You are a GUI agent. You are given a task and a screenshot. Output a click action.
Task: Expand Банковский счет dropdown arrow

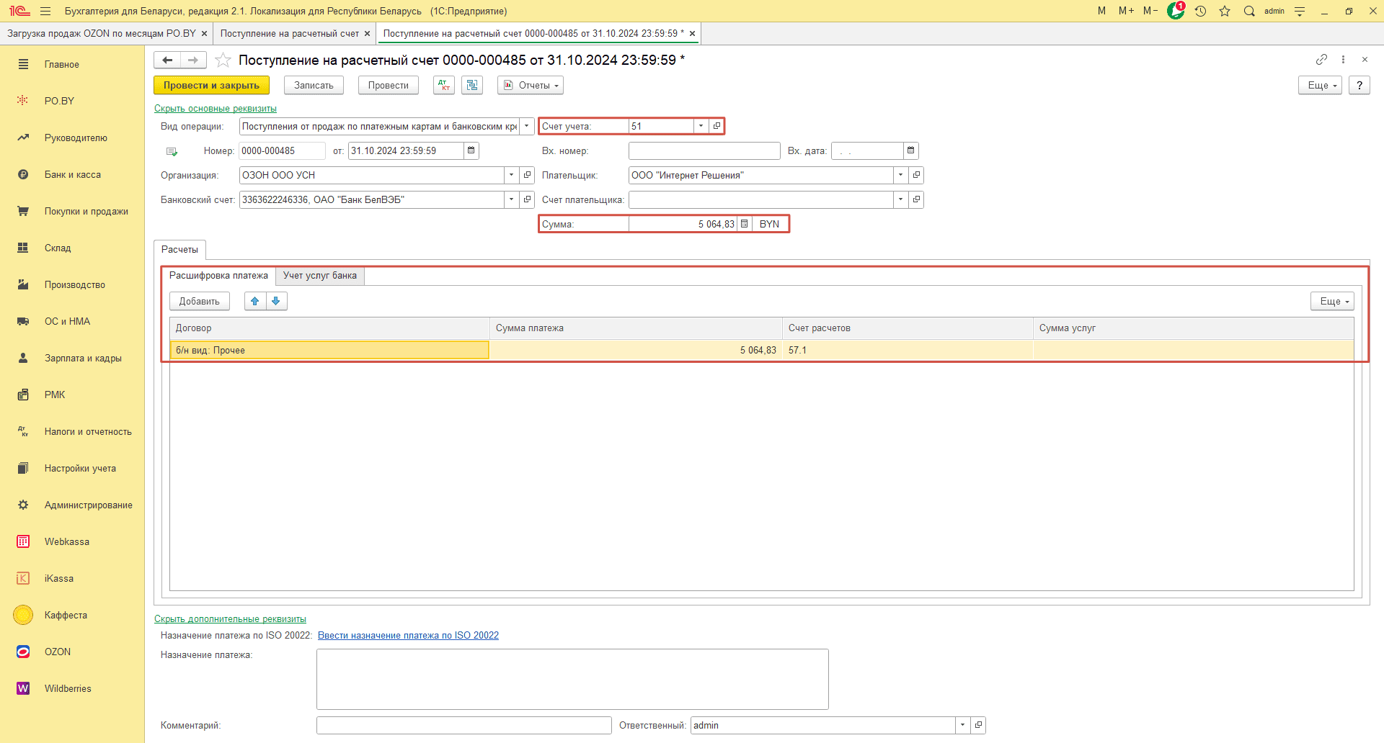[511, 199]
